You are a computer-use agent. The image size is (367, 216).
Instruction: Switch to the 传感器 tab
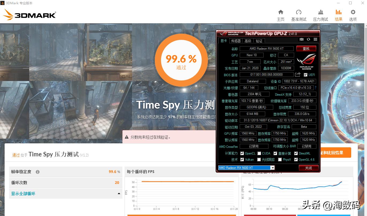tap(236, 41)
